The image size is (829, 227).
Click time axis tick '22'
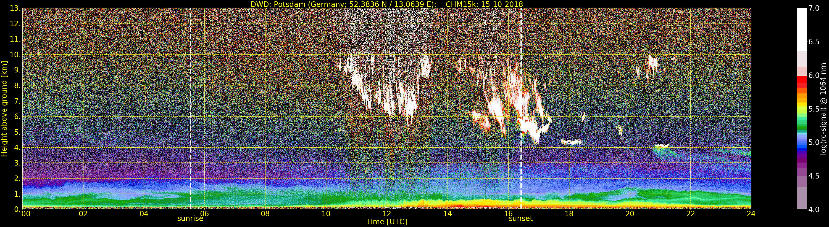691,214
